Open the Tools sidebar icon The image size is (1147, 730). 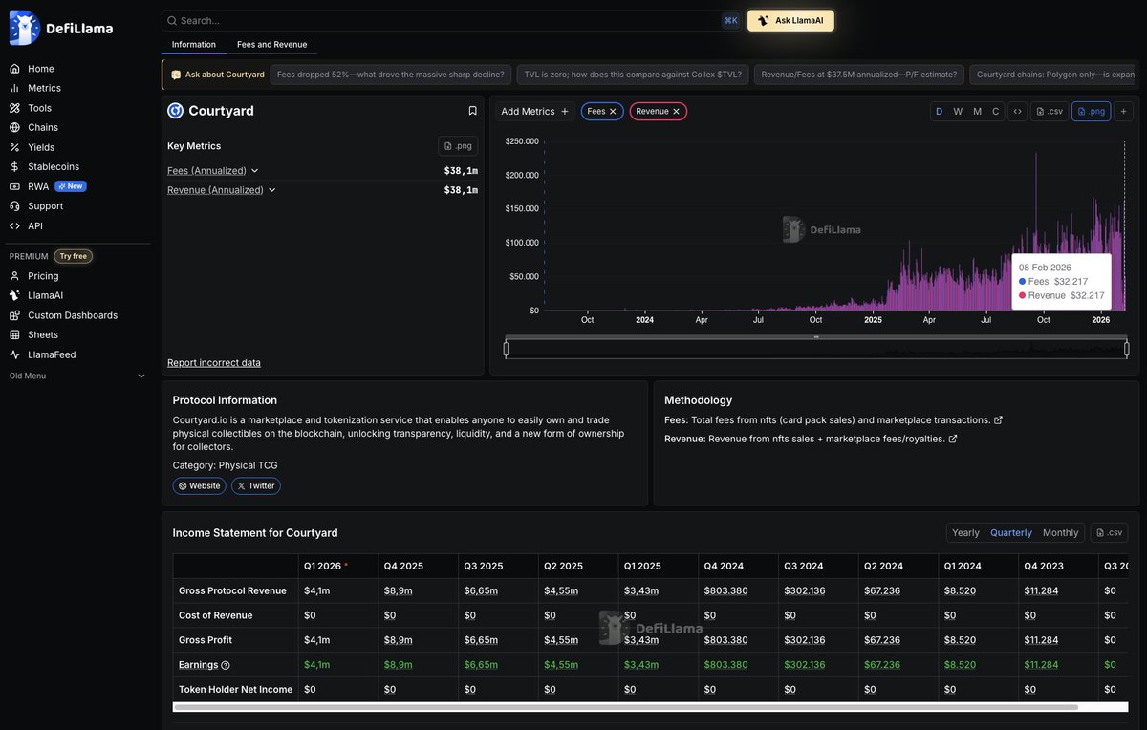pos(14,108)
